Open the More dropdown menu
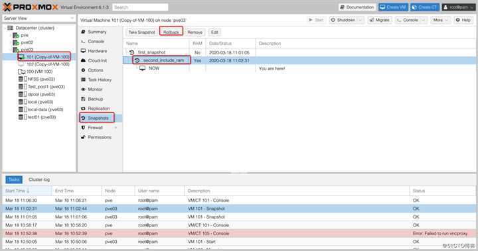478x251 pixels. click(440, 20)
